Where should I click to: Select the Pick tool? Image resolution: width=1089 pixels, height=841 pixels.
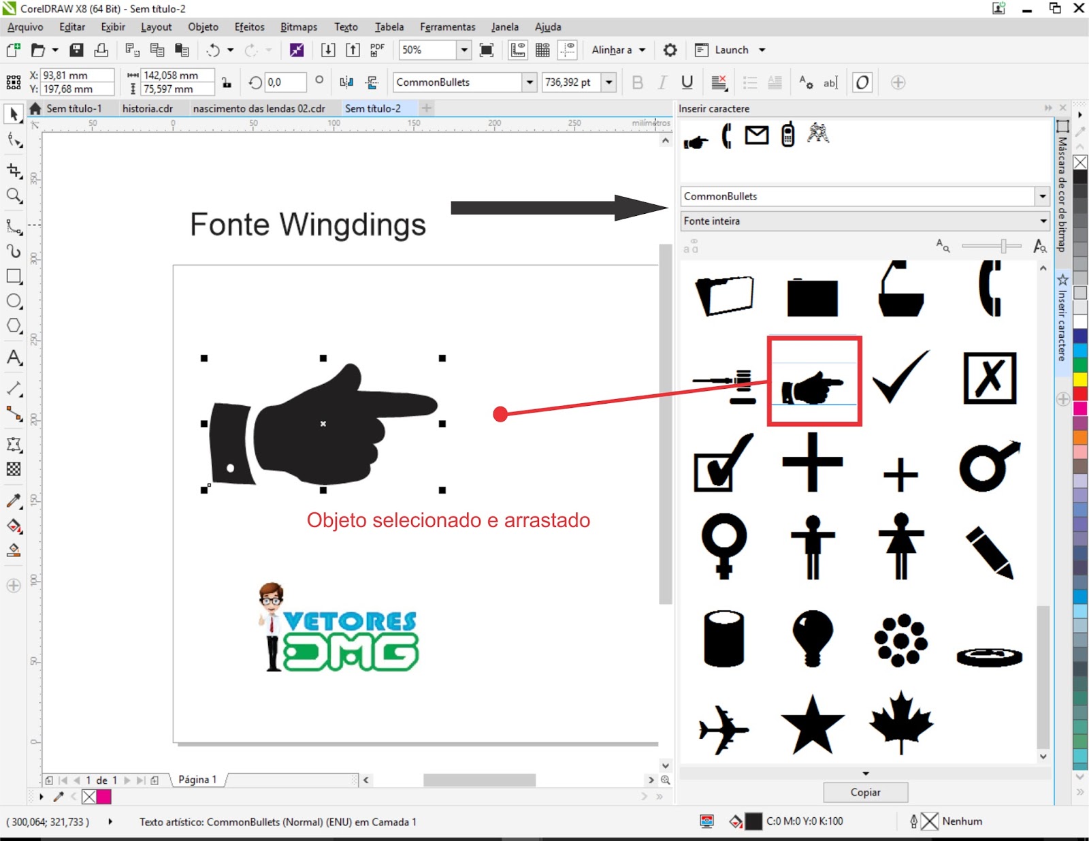pyautogui.click(x=12, y=114)
